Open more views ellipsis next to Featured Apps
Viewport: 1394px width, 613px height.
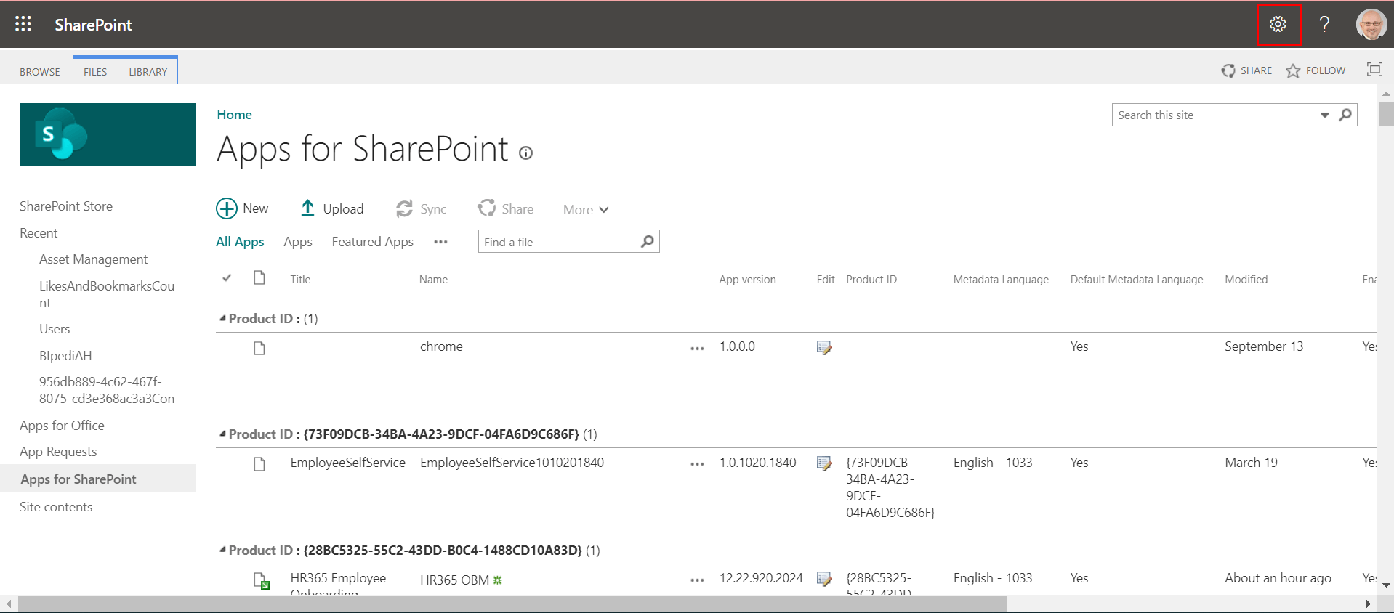(x=440, y=242)
